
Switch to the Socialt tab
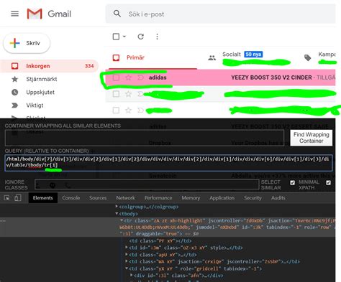coord(231,55)
